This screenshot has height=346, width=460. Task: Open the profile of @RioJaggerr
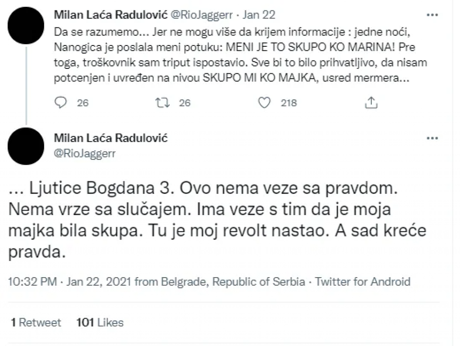(85, 153)
